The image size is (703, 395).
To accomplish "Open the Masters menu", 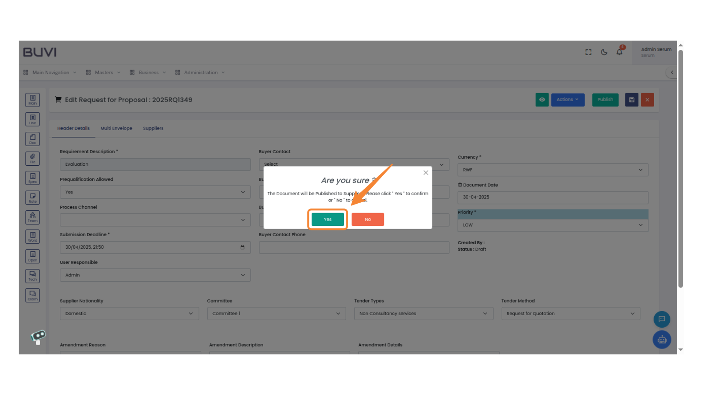I will coord(104,72).
